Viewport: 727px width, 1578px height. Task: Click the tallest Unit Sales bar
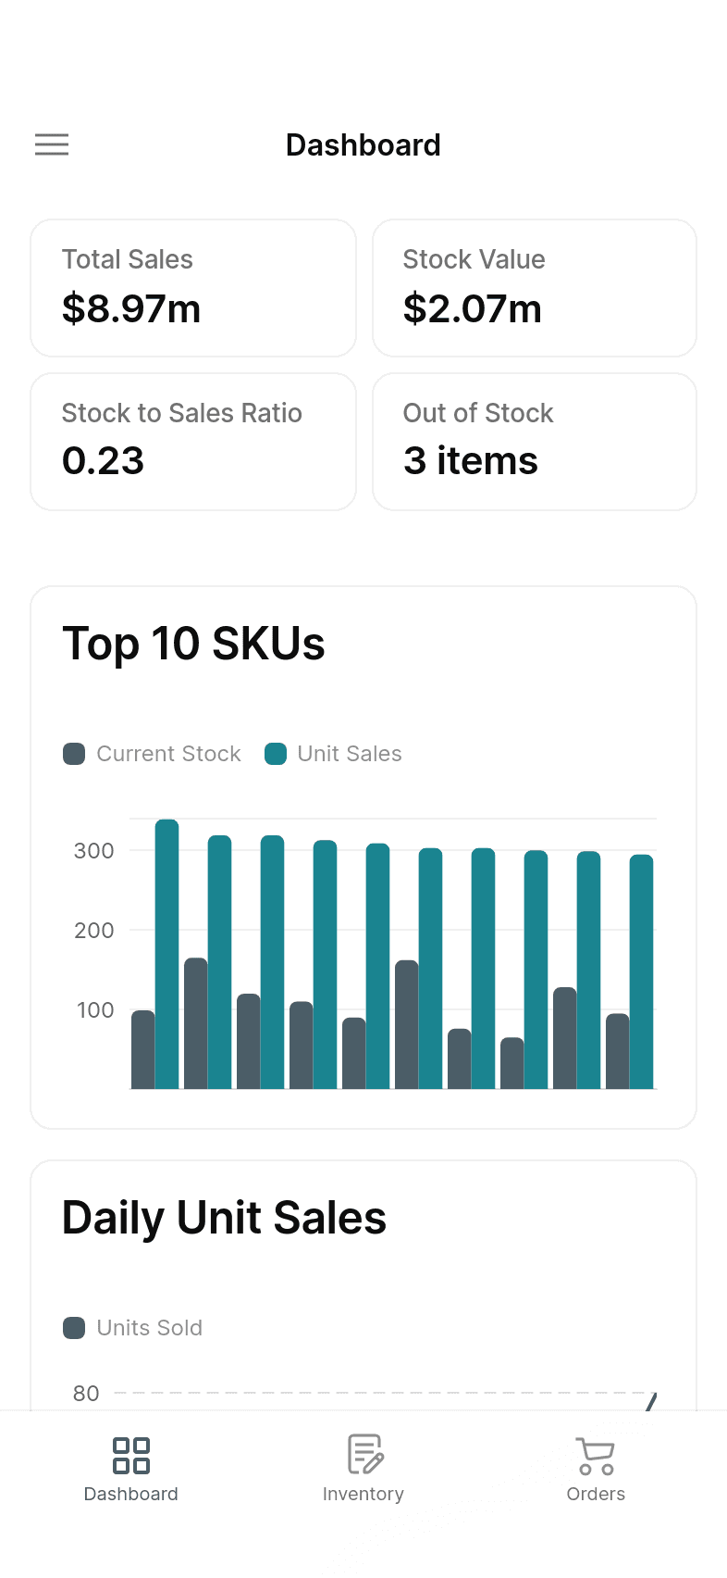(166, 954)
